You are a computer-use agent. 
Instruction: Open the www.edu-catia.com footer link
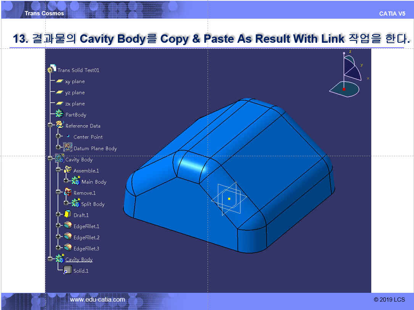coord(97,300)
